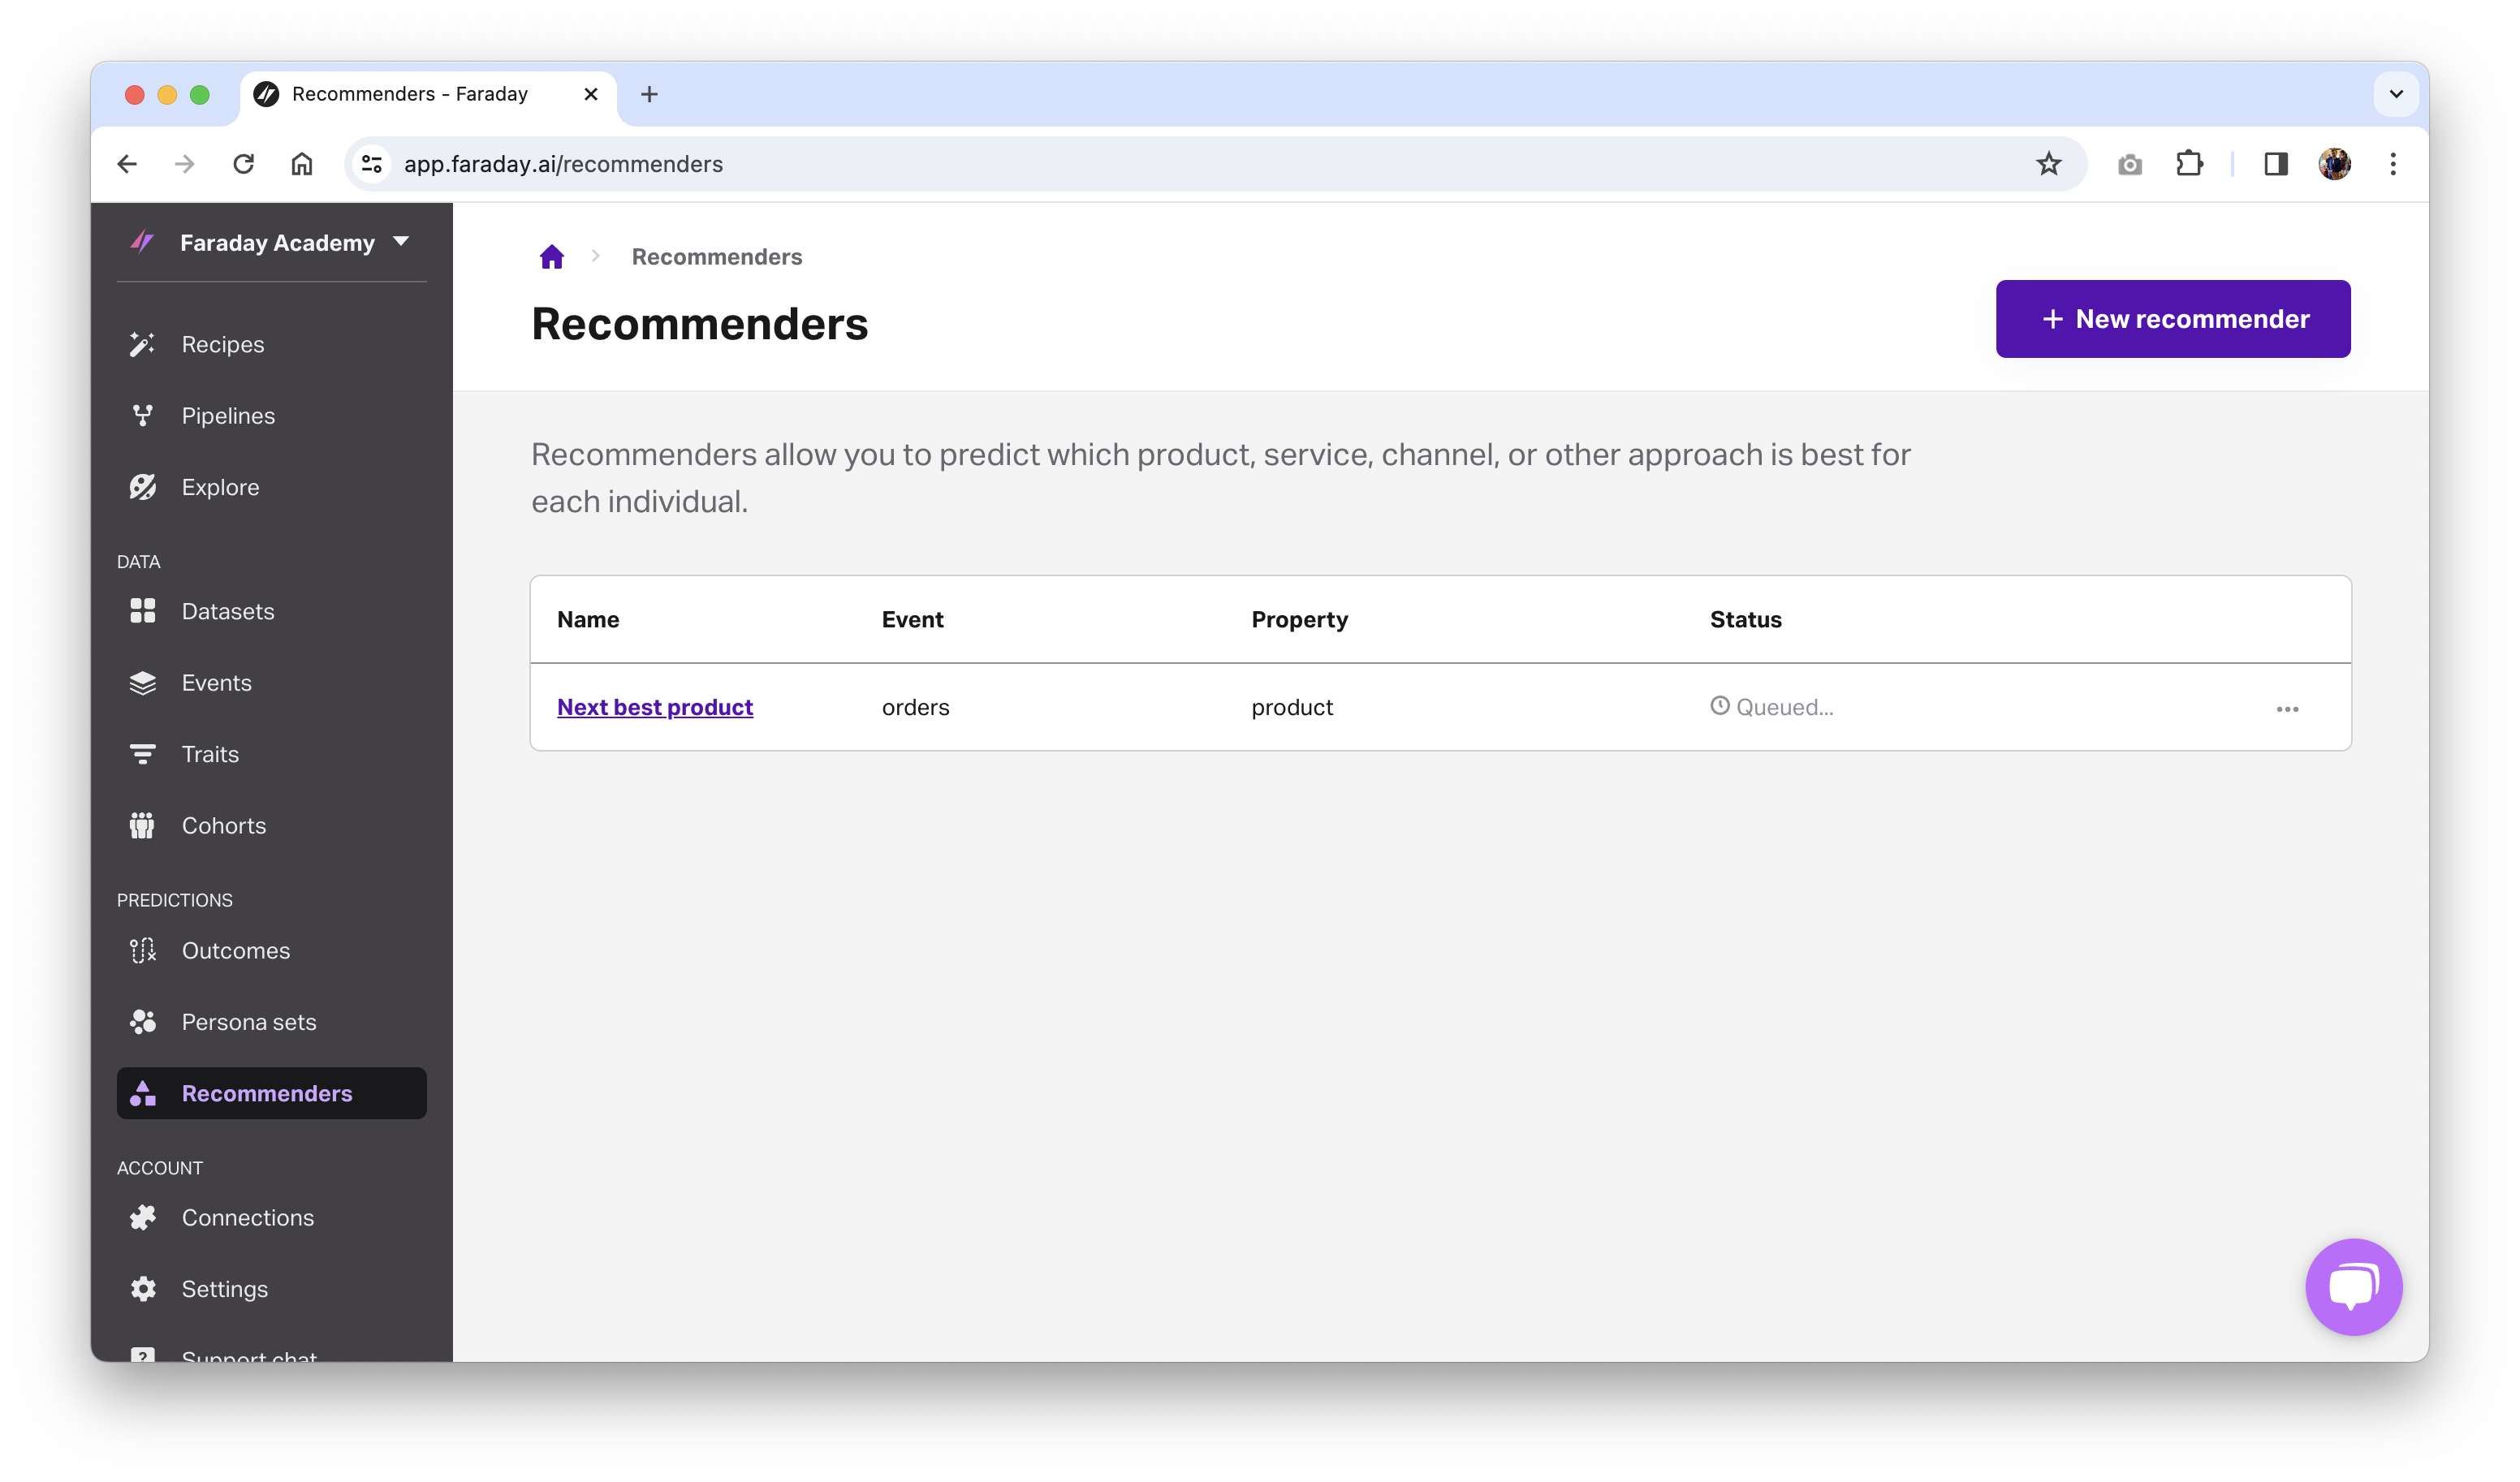Click Recommenders shapes icon in sidebar
The width and height of the screenshot is (2520, 1482).
142,1094
